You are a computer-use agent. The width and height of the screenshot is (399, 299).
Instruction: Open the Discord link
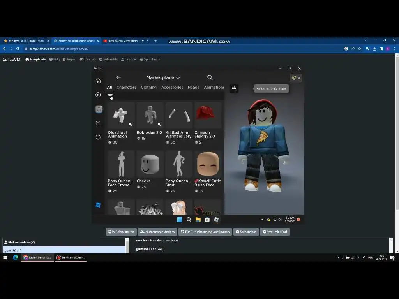pyautogui.click(x=88, y=59)
